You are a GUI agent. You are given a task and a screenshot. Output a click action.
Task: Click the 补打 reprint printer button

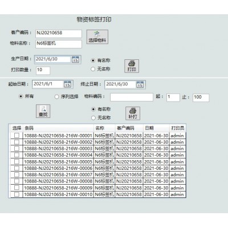[x=133, y=113]
